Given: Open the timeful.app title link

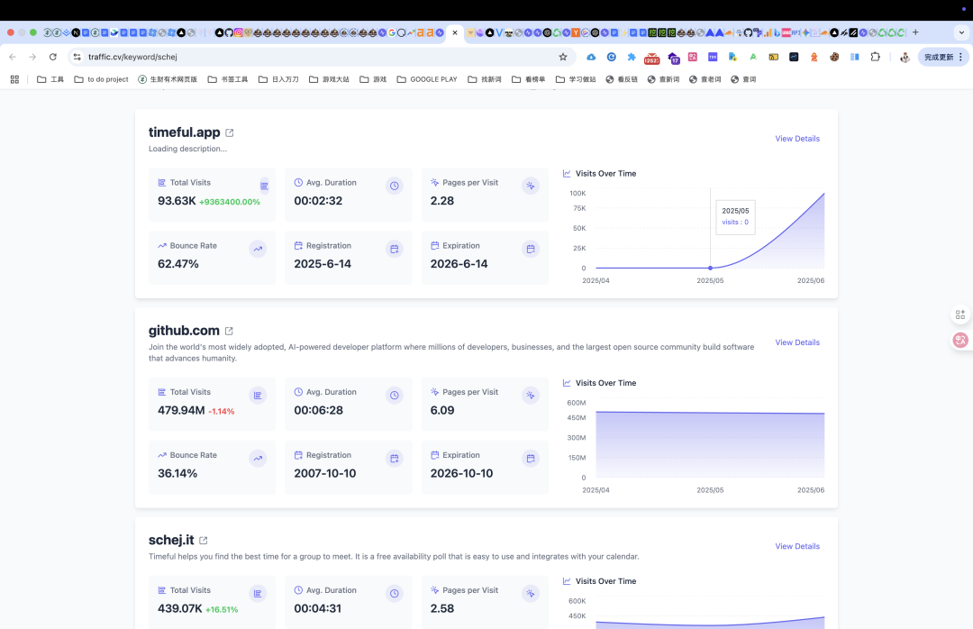Looking at the screenshot, I should coord(185,132).
